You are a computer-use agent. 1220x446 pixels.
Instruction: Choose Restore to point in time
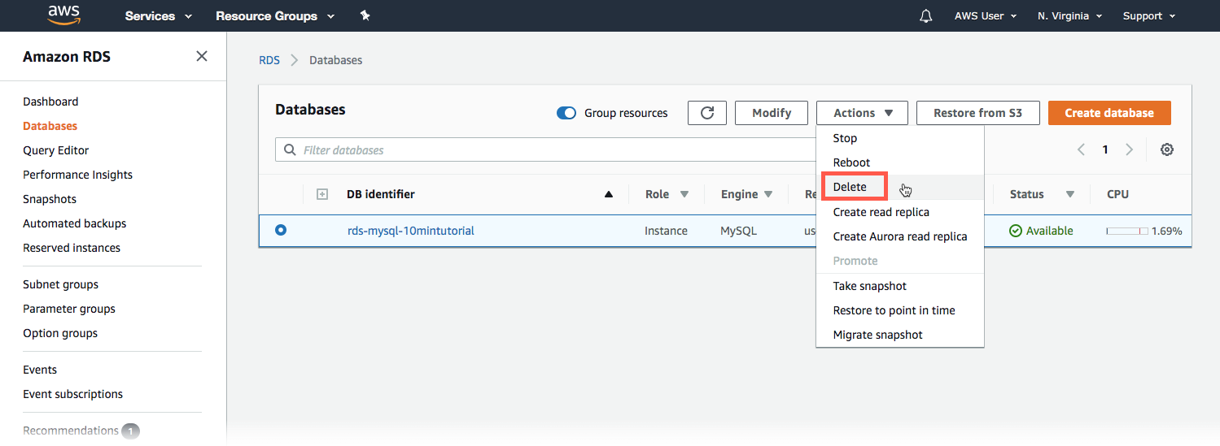click(x=900, y=310)
